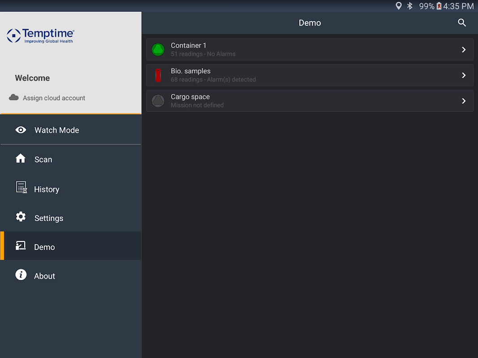Open search with the magnifier icon
This screenshot has width=478, height=358.
[462, 22]
